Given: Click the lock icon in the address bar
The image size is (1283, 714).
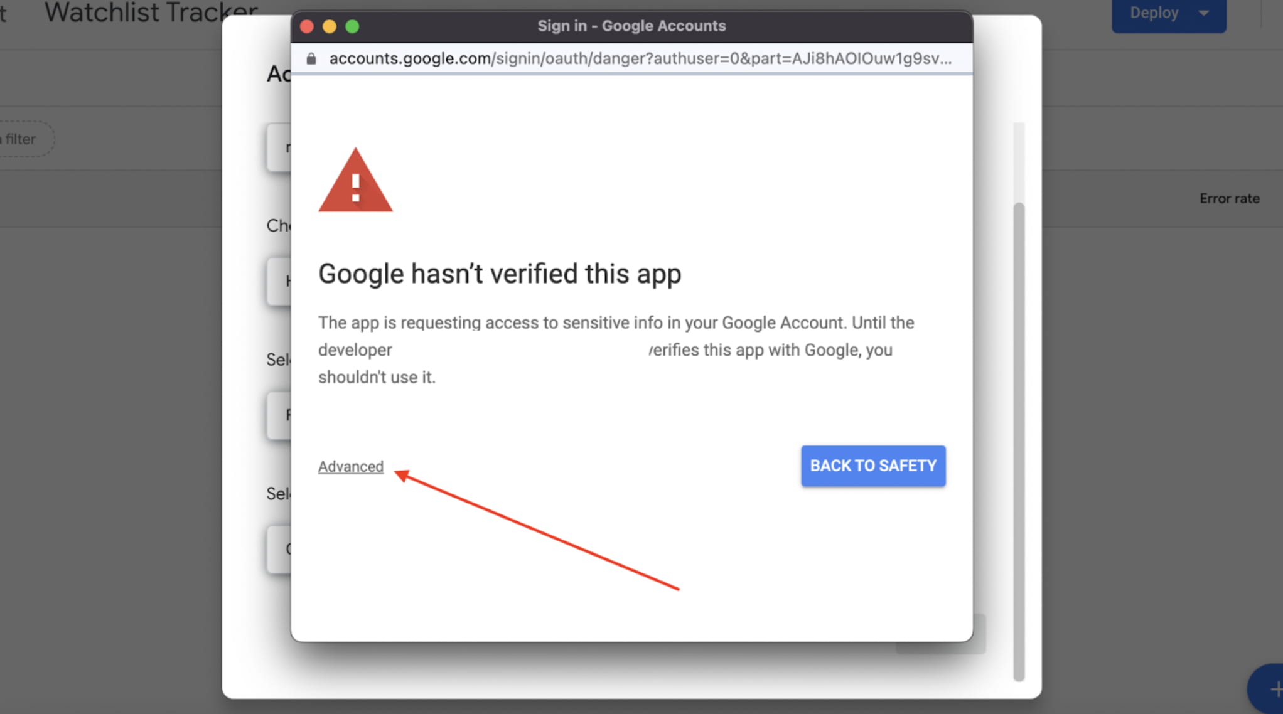Looking at the screenshot, I should tap(311, 59).
